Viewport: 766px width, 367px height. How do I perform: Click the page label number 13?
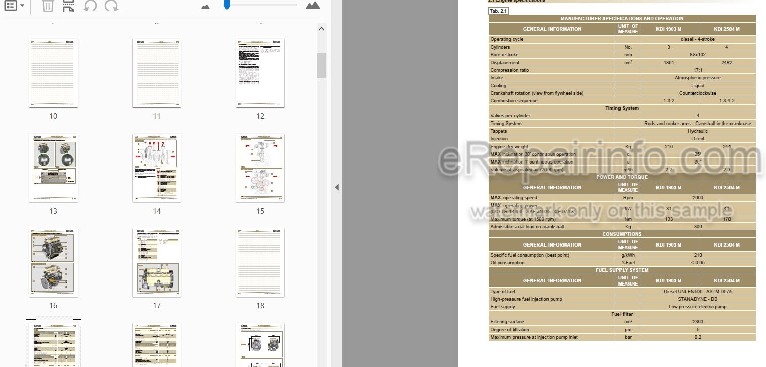point(53,211)
